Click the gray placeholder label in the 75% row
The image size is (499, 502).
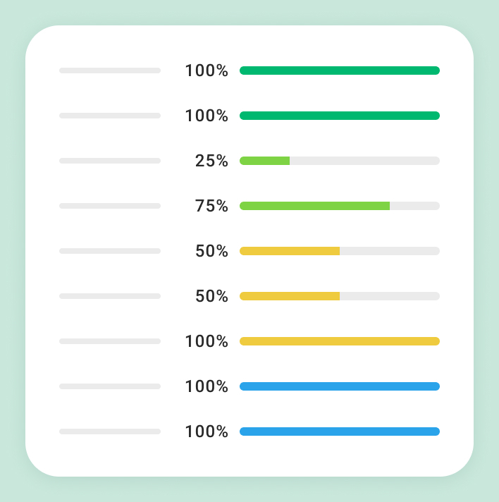[x=110, y=206]
